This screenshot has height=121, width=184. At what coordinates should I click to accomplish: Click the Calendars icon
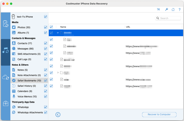(x=14, y=91)
